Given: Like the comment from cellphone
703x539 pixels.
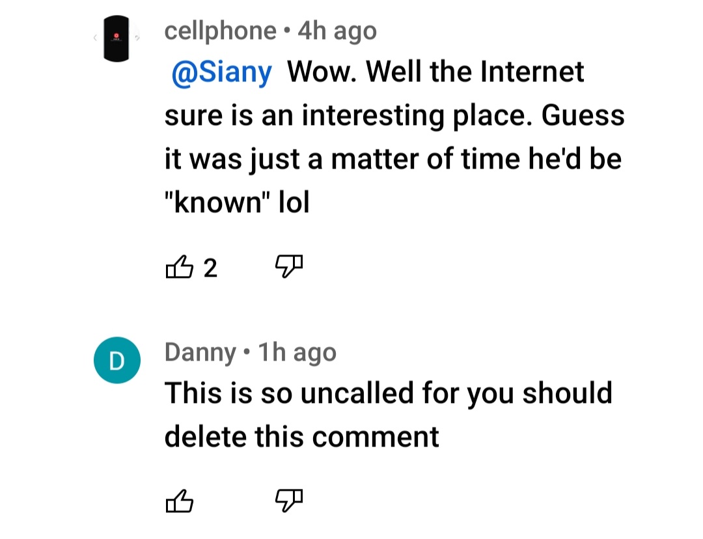Looking at the screenshot, I should tap(180, 267).
